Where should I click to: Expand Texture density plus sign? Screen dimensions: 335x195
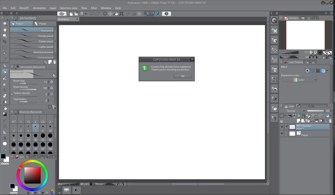(x=12, y=94)
